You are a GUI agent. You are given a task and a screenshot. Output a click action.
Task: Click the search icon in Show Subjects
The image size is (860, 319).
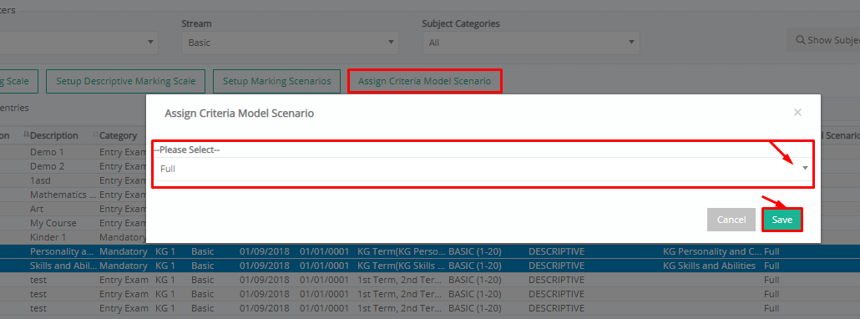point(800,40)
